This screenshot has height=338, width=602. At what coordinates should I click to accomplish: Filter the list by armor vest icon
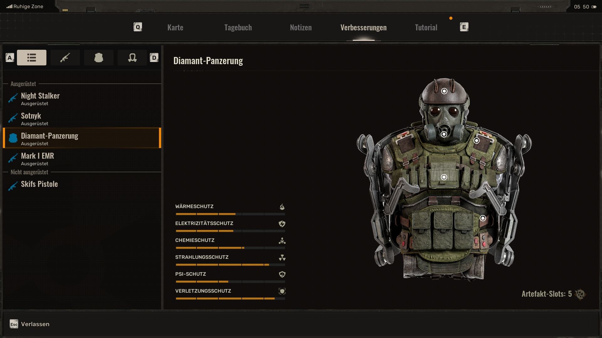click(99, 58)
